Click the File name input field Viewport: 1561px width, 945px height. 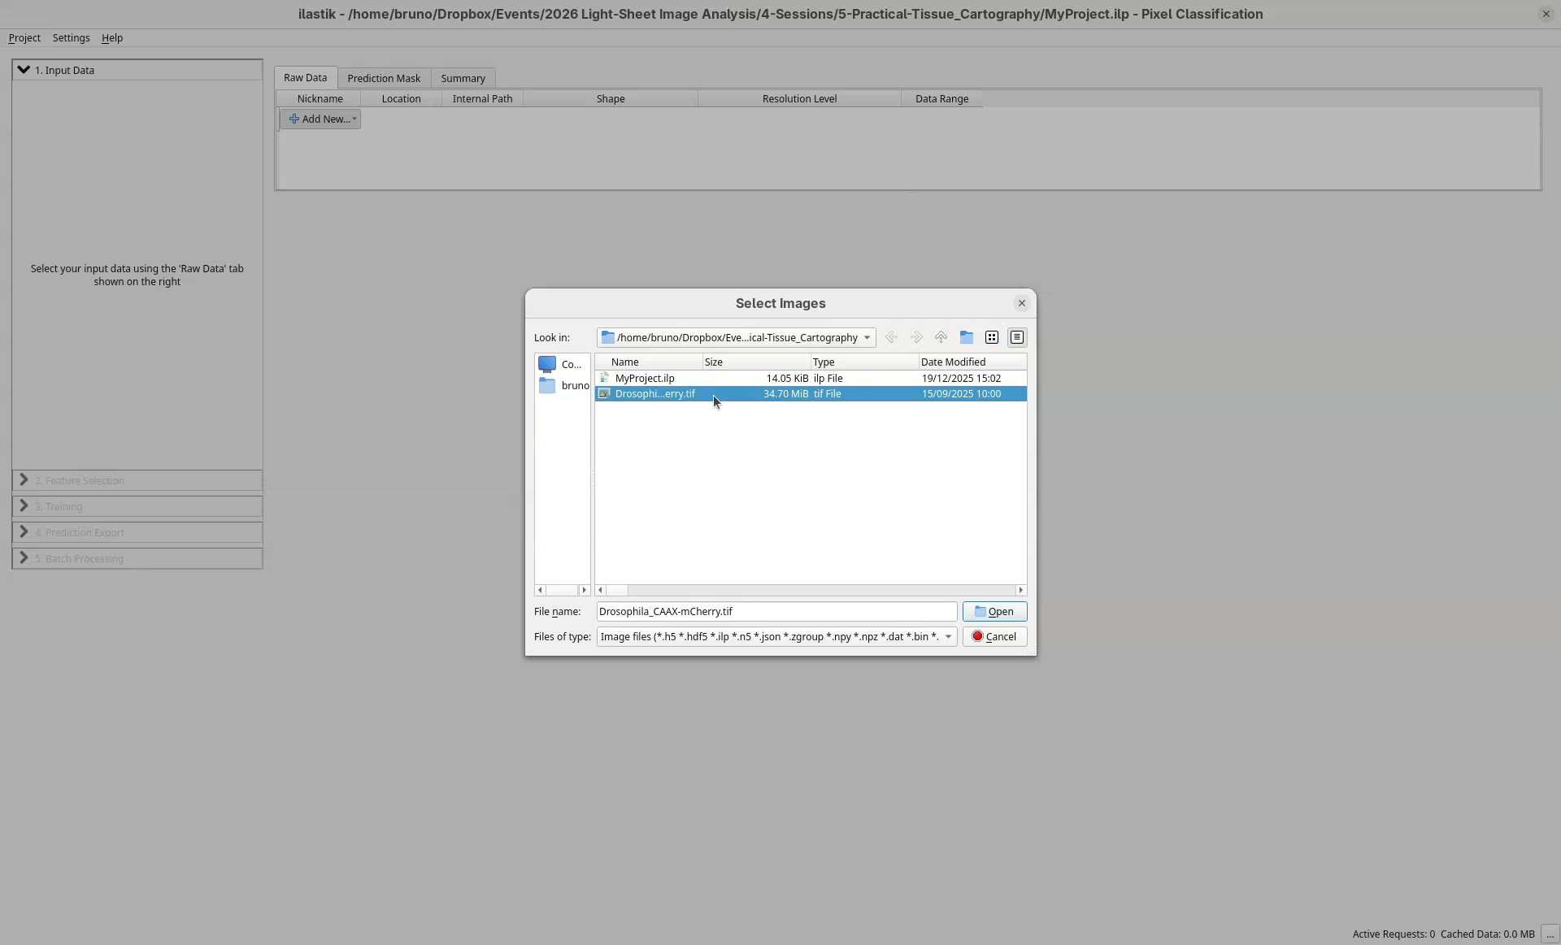point(776,611)
